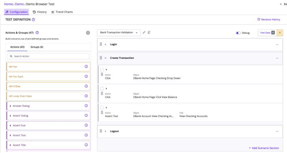
Task: Remove Create Transaction section via minus icon
Action: [277, 58]
